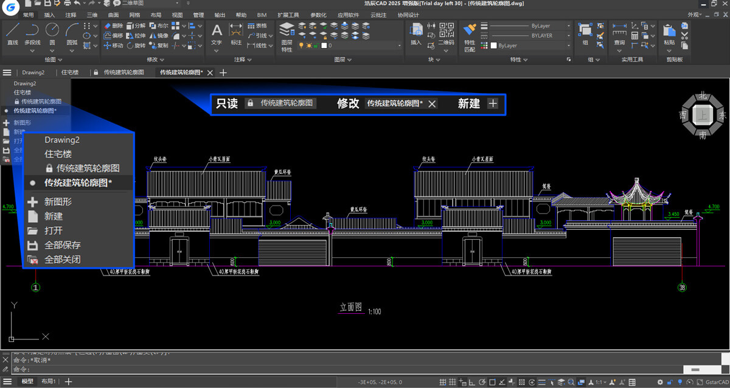
Task: Select the Move (移动) tool
Action: click(x=113, y=46)
